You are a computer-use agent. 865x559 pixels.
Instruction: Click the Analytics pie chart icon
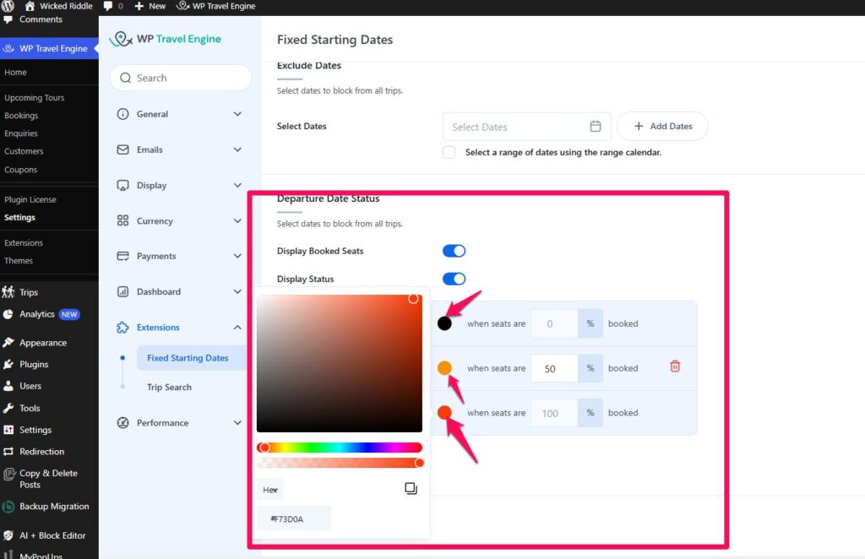pos(8,314)
